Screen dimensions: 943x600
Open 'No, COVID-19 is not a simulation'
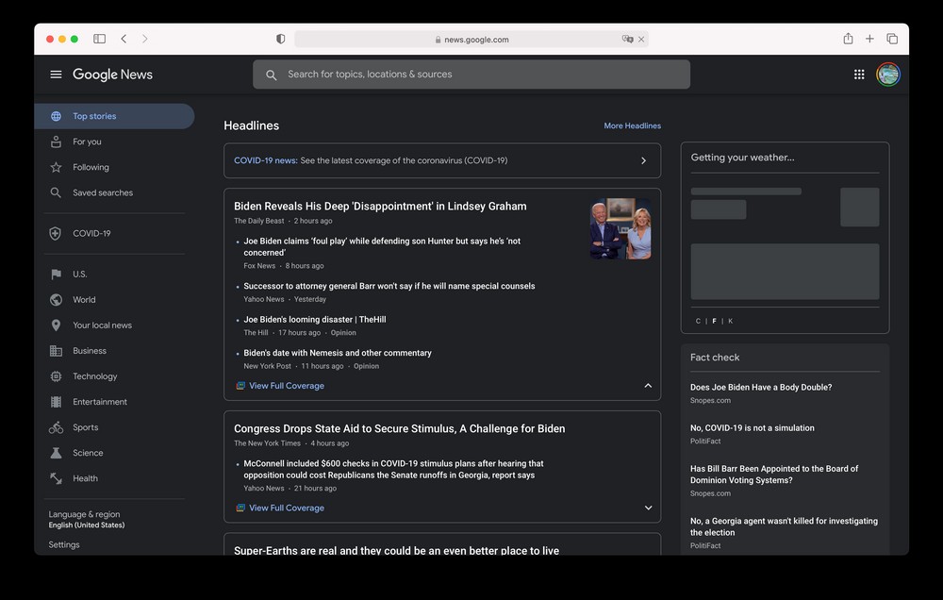(x=753, y=428)
